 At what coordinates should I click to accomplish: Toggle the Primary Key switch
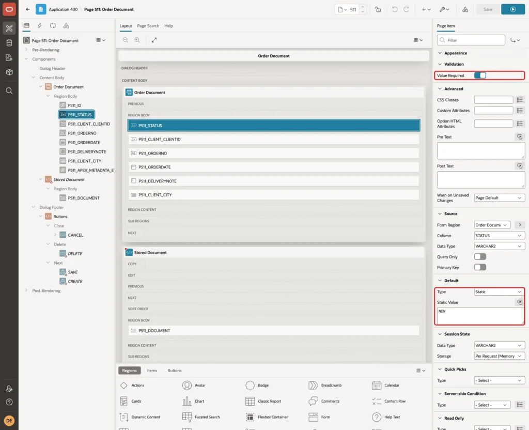pos(480,267)
